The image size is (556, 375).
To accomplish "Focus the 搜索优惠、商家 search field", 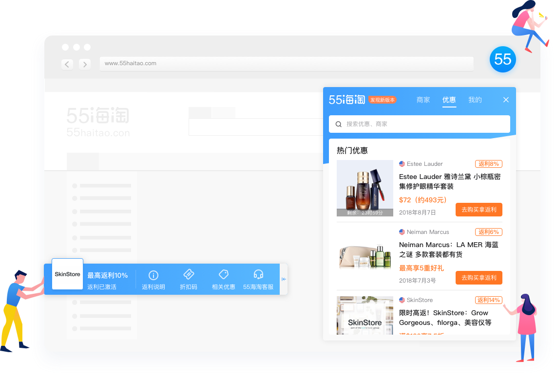I will point(424,124).
